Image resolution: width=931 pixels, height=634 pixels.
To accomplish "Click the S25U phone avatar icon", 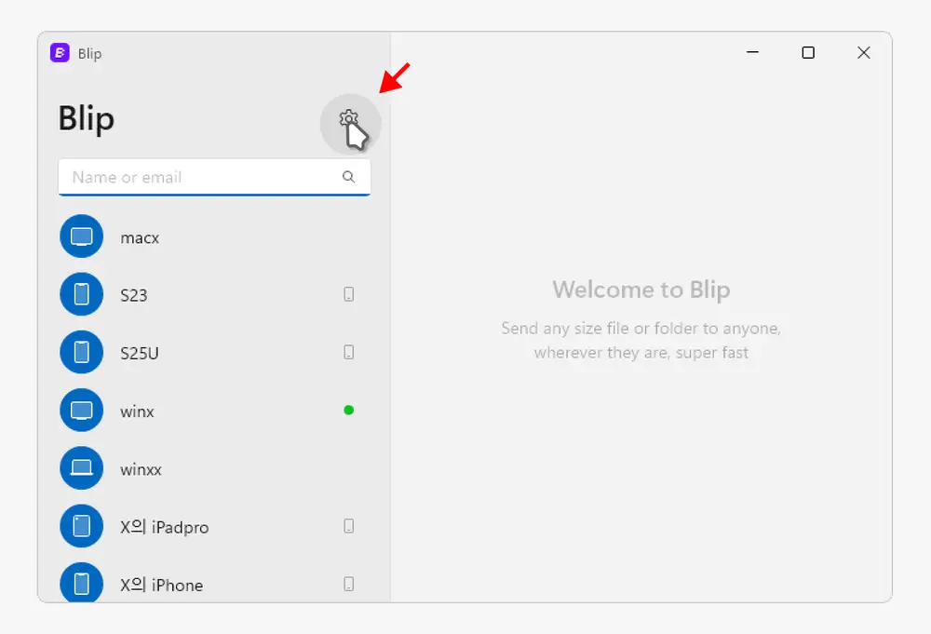I will [x=82, y=353].
